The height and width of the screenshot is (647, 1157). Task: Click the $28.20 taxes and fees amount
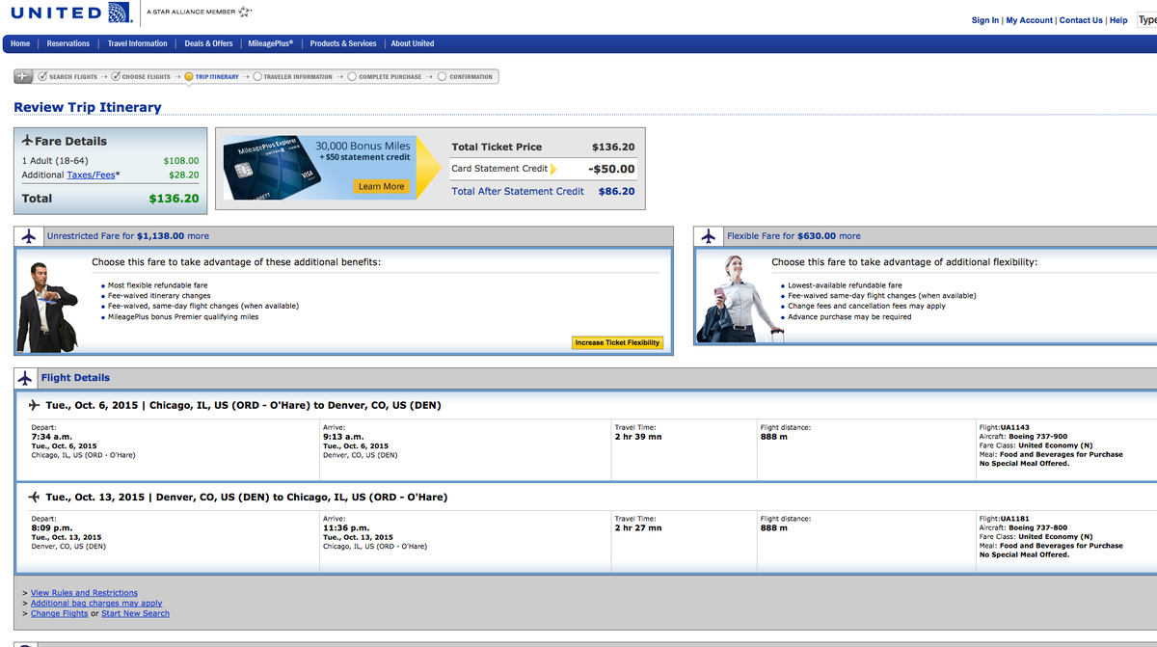pyautogui.click(x=184, y=175)
